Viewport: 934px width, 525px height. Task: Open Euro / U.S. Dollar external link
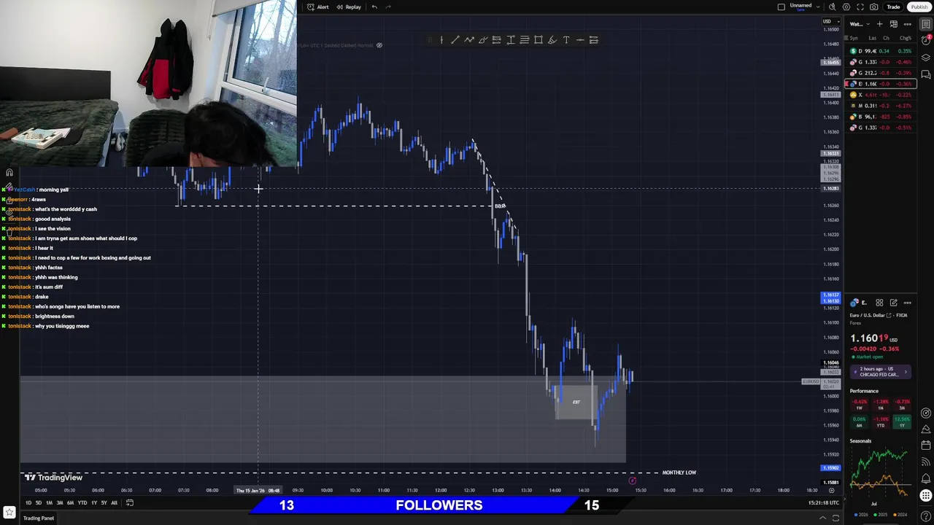click(x=889, y=316)
